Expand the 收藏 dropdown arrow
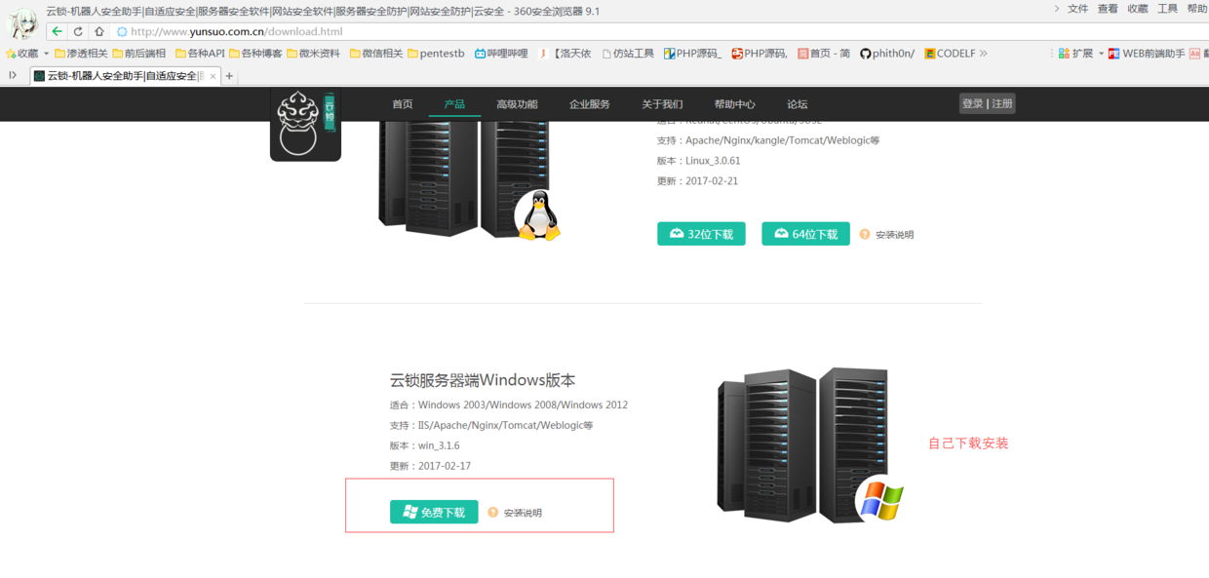 tap(46, 54)
